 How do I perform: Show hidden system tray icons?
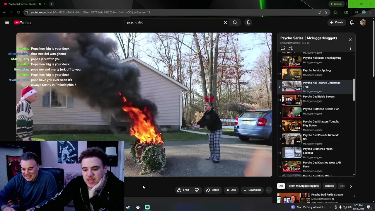tap(331, 207)
